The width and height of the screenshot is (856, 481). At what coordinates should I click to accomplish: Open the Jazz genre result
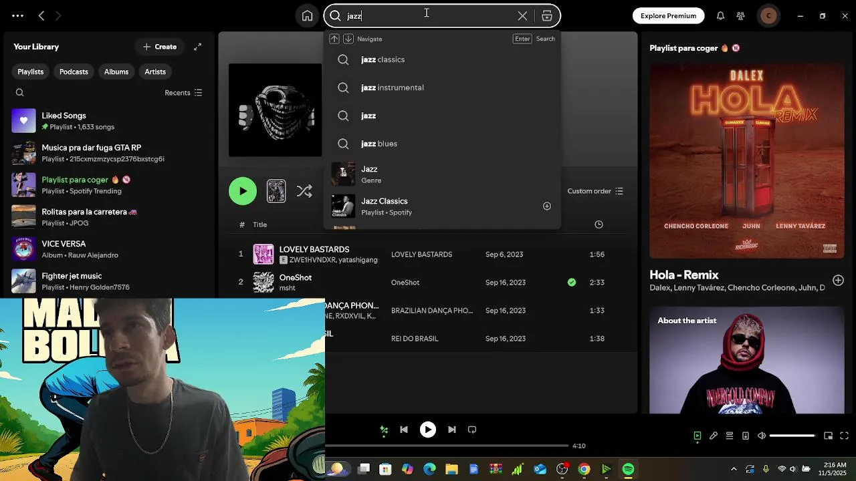coord(441,174)
